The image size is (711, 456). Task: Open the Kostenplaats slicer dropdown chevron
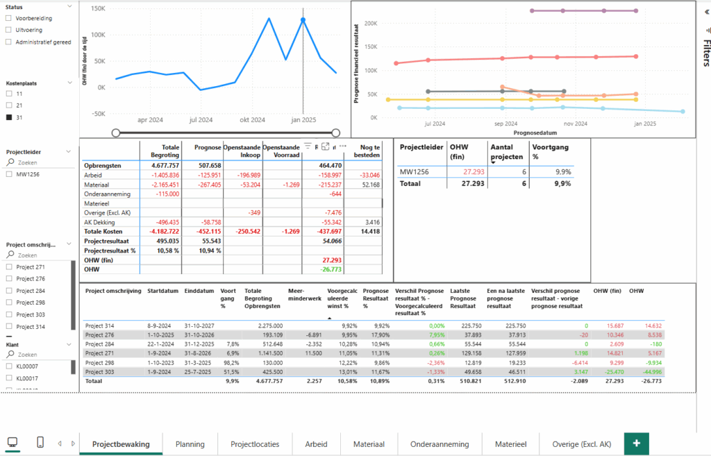pyautogui.click(x=70, y=82)
